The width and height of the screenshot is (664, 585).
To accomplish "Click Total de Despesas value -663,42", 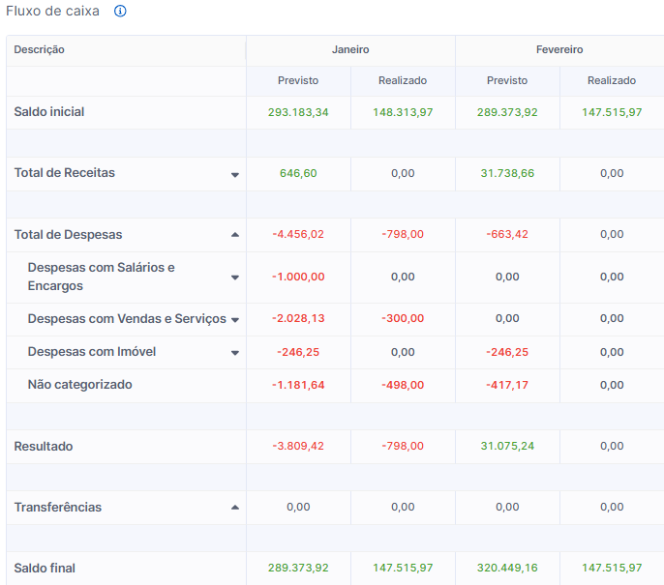I will [507, 234].
